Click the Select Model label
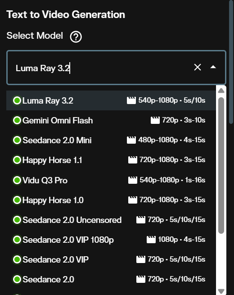 (35, 36)
